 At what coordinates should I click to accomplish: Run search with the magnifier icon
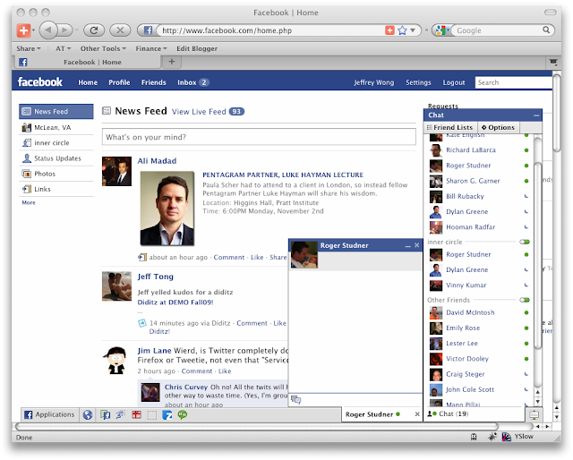coord(546,30)
